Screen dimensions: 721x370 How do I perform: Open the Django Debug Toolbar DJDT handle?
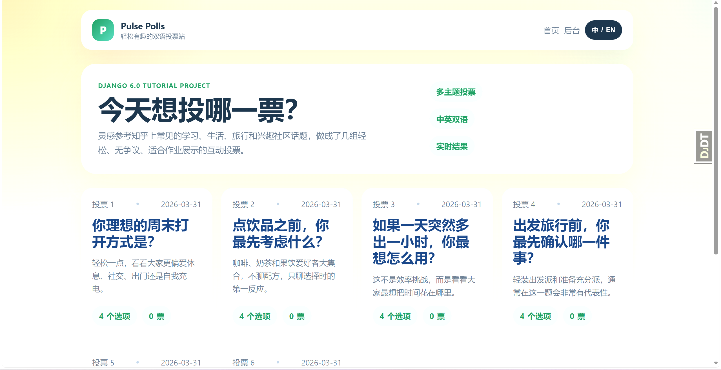(x=704, y=146)
